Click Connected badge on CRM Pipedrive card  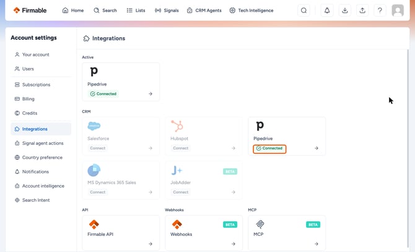pyautogui.click(x=269, y=149)
